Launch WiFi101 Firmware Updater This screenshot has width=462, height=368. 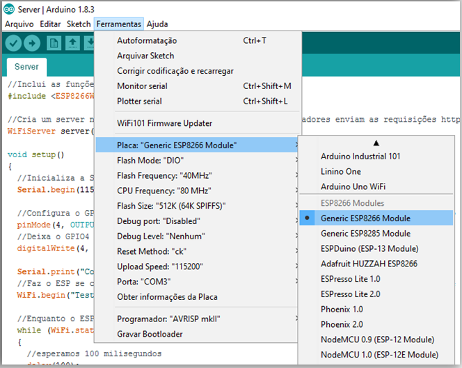tap(198, 123)
